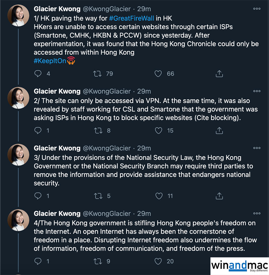Share the National Security Law tweet

click(219, 196)
